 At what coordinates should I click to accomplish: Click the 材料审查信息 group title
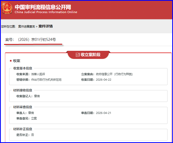click(x=23, y=107)
